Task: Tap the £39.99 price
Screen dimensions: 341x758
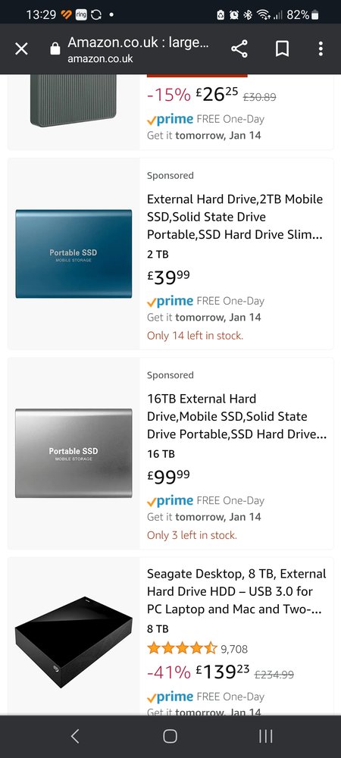Action: click(168, 277)
